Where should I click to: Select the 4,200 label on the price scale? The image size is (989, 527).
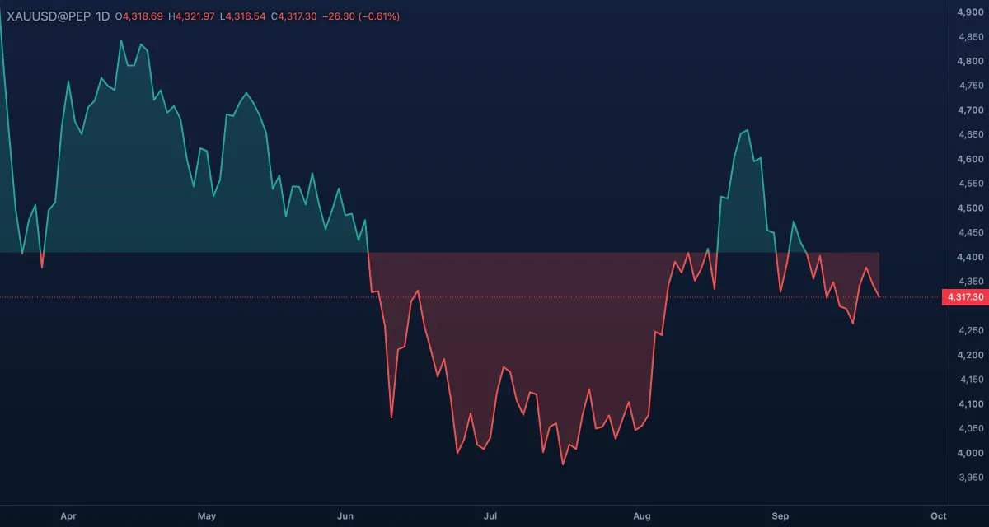[970, 355]
